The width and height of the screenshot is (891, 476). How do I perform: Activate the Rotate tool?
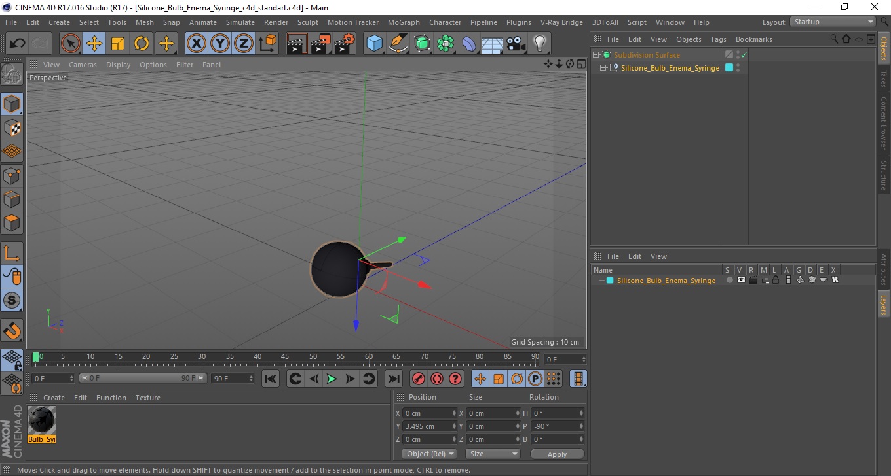[142, 44]
